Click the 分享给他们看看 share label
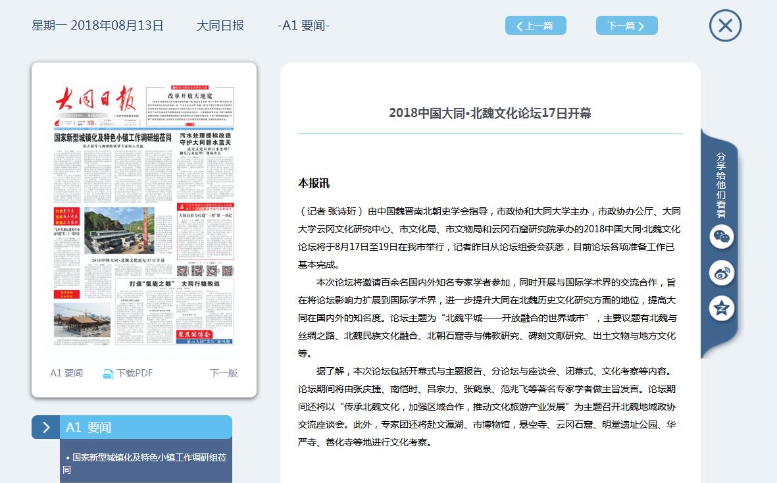The width and height of the screenshot is (777, 483). tap(721, 186)
